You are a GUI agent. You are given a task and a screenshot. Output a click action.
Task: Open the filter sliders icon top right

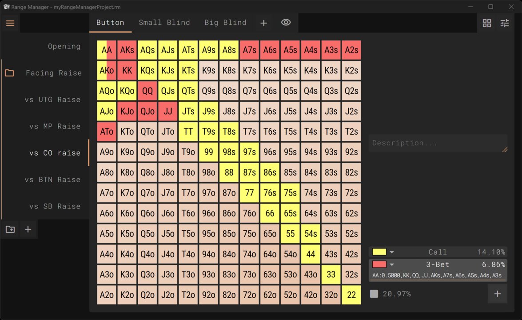coord(505,23)
